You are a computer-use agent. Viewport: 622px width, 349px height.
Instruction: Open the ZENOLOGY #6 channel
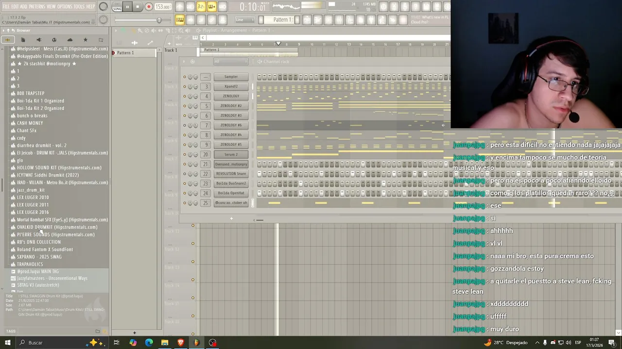231,125
